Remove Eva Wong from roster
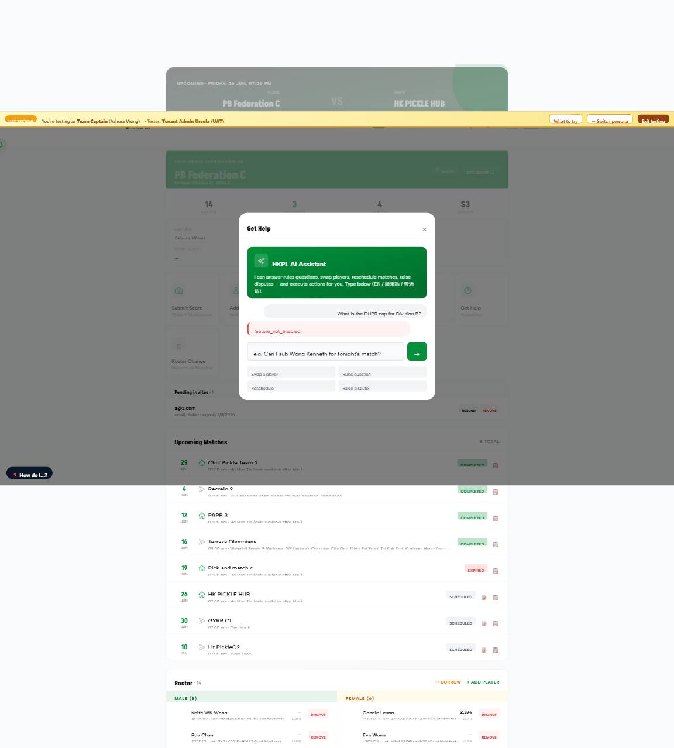This screenshot has height=748, width=674. pos(489,737)
